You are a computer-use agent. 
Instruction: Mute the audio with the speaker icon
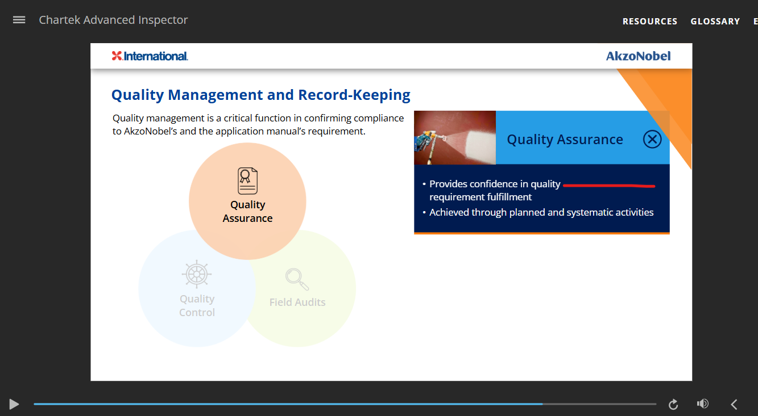coord(703,404)
